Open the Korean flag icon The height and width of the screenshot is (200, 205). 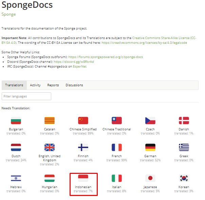184,178
